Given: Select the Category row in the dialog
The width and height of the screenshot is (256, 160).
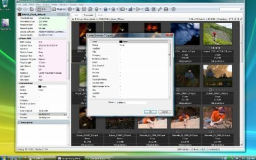Looking at the screenshot, I should coord(129,55).
